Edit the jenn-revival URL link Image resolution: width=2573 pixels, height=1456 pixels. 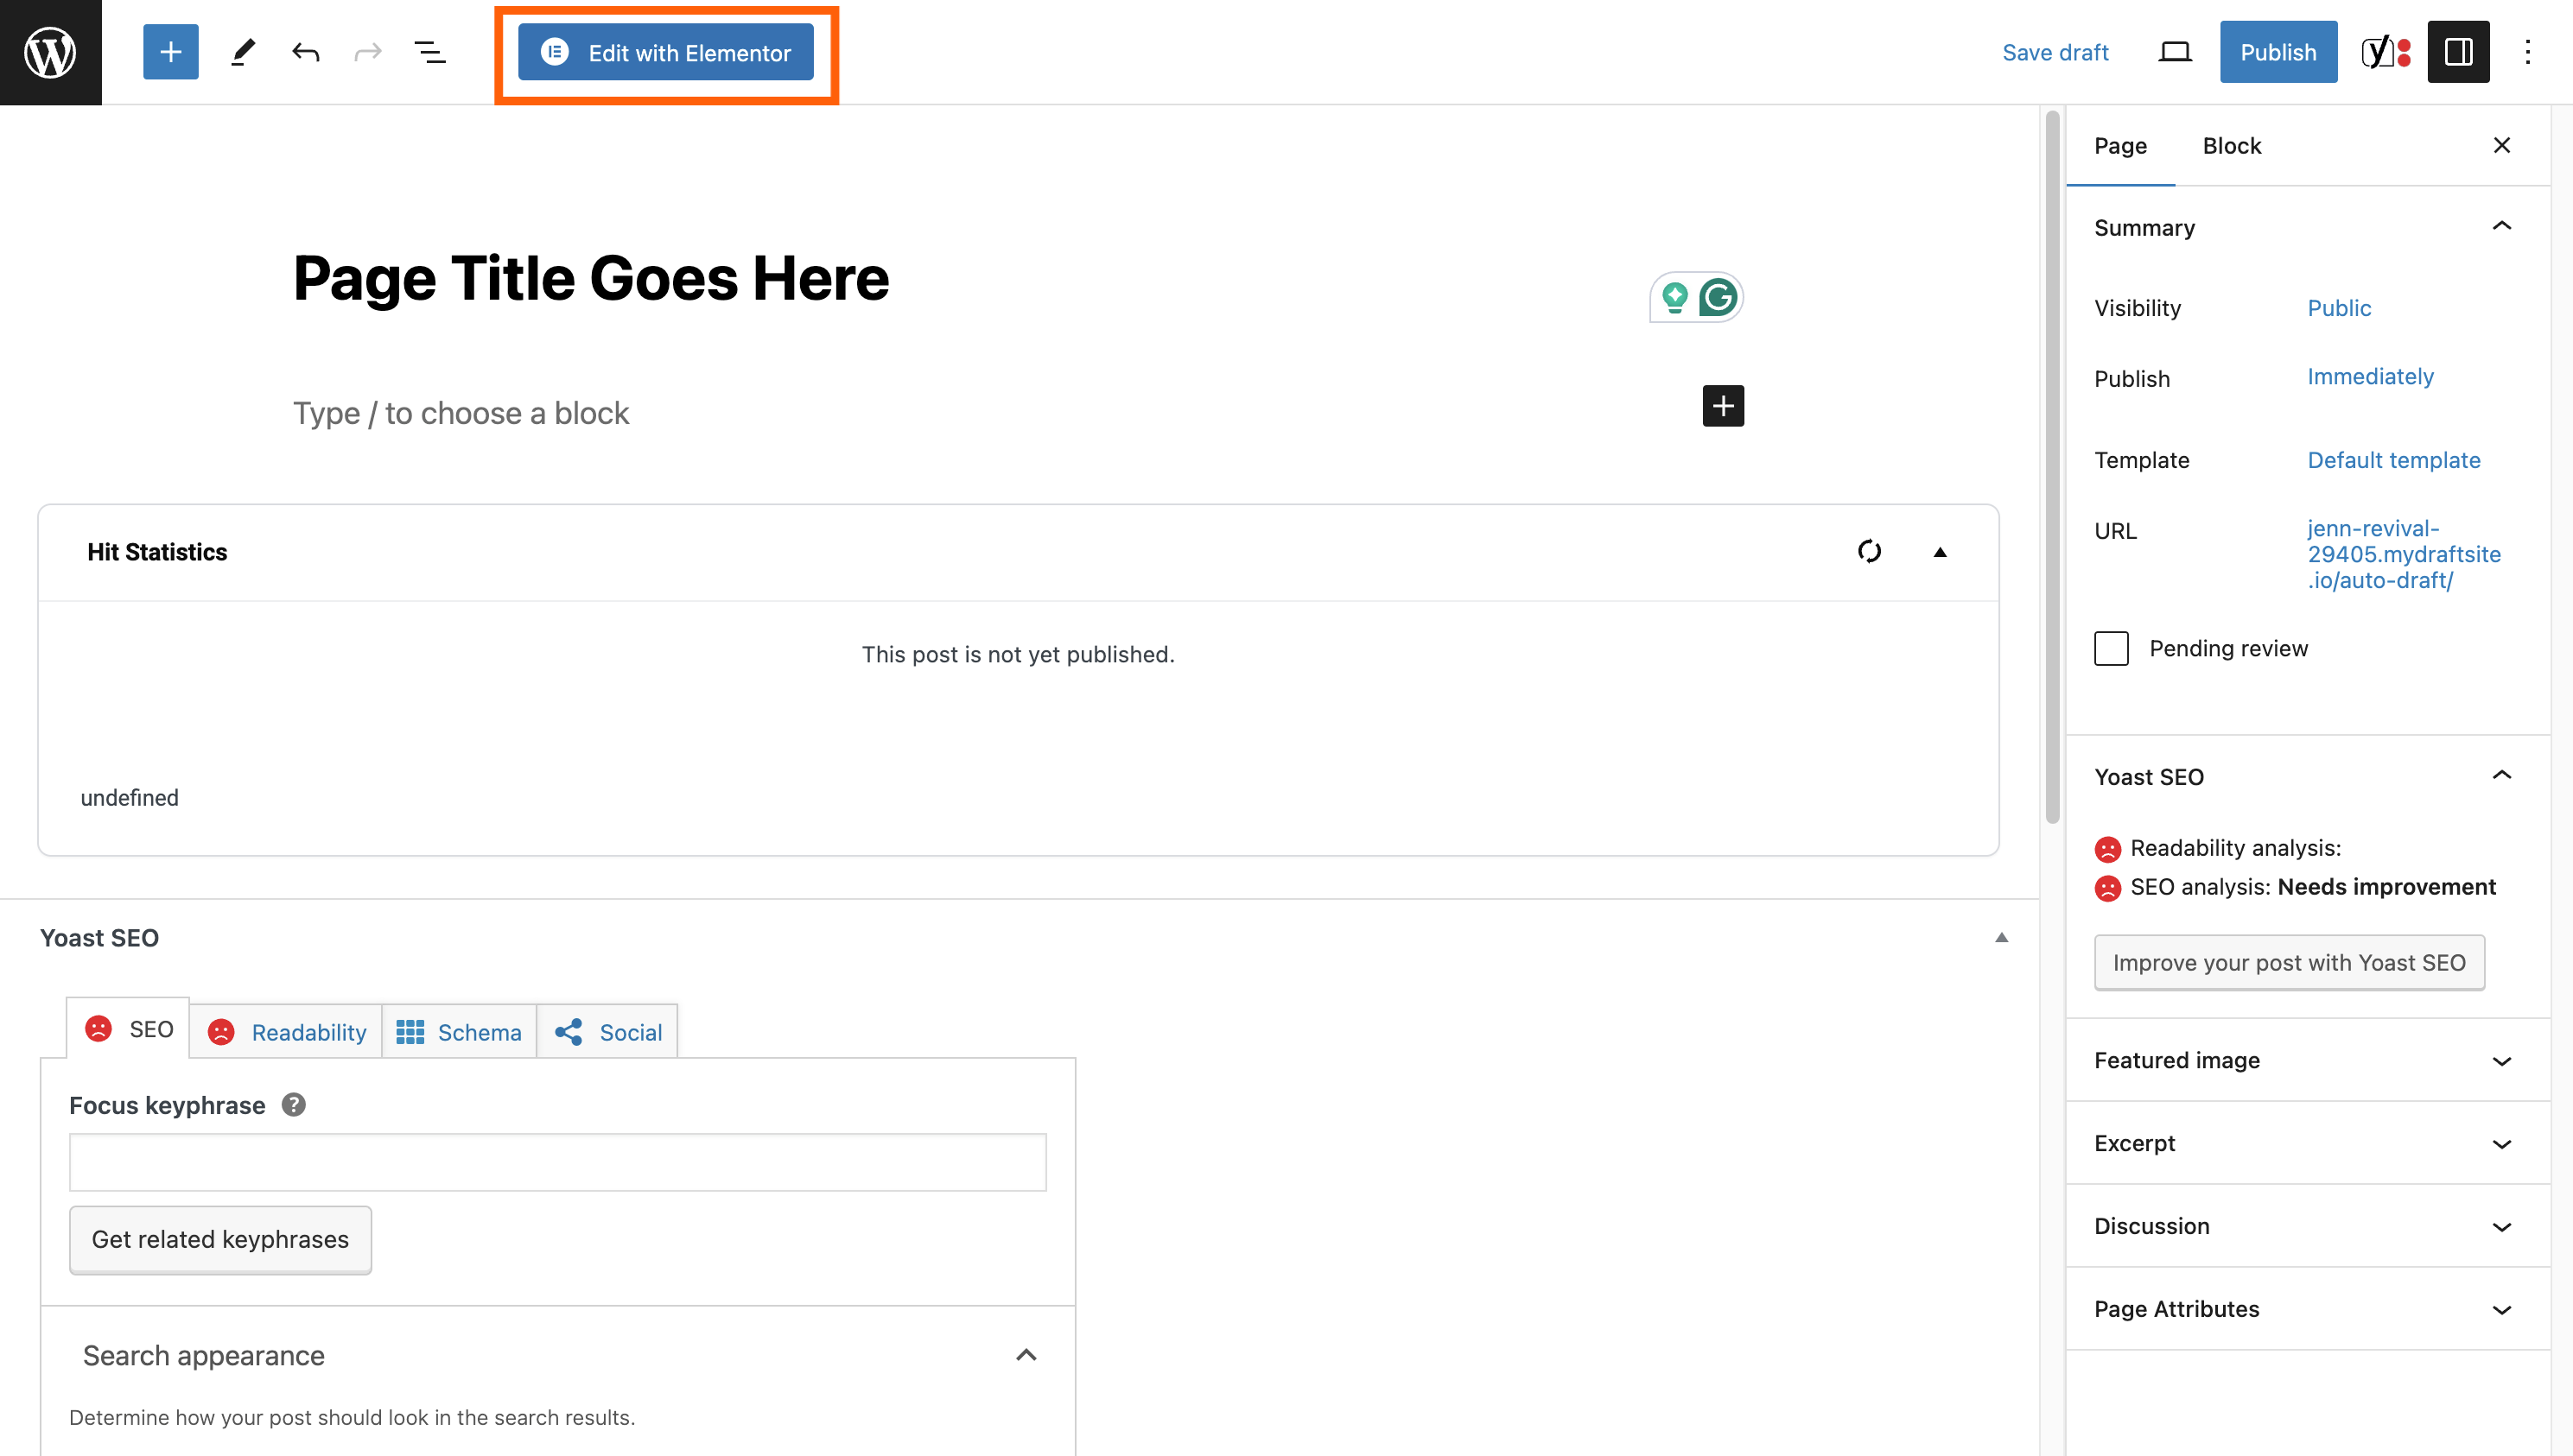pyautogui.click(x=2403, y=554)
